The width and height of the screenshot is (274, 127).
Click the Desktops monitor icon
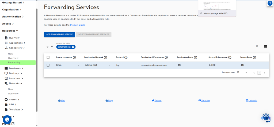click(x=6, y=73)
